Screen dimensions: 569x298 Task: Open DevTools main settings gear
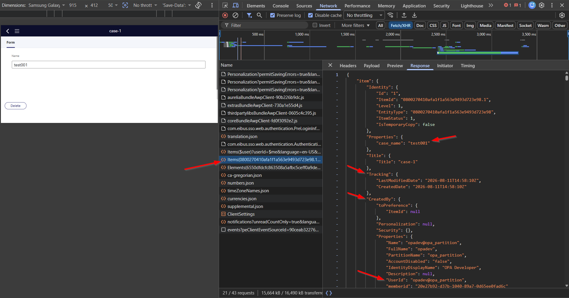coord(542,5)
